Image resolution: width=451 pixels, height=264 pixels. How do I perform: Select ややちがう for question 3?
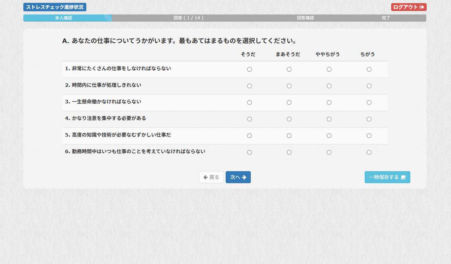329,103
